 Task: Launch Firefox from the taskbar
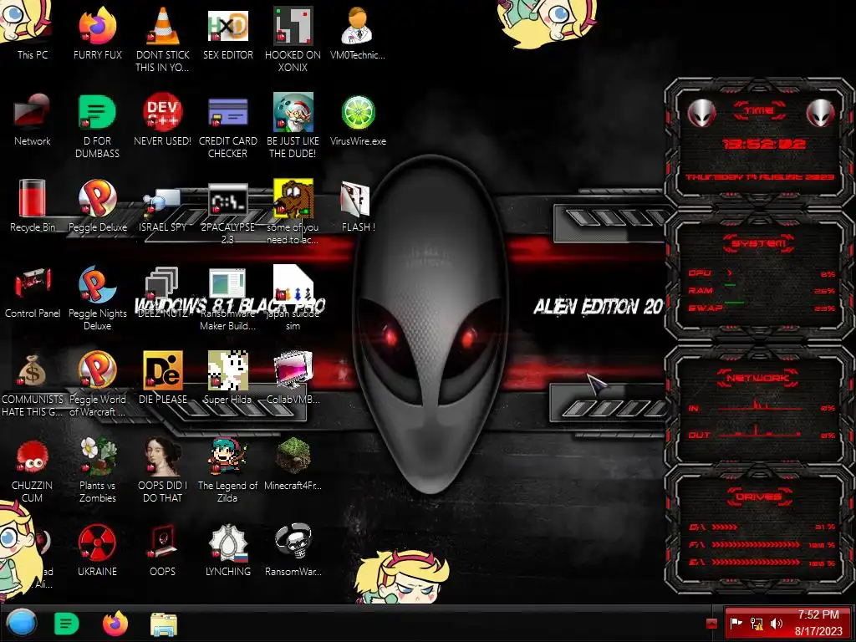(115, 624)
